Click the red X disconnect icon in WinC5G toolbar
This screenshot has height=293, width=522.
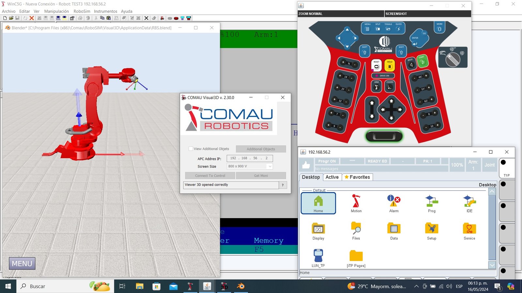point(32,18)
